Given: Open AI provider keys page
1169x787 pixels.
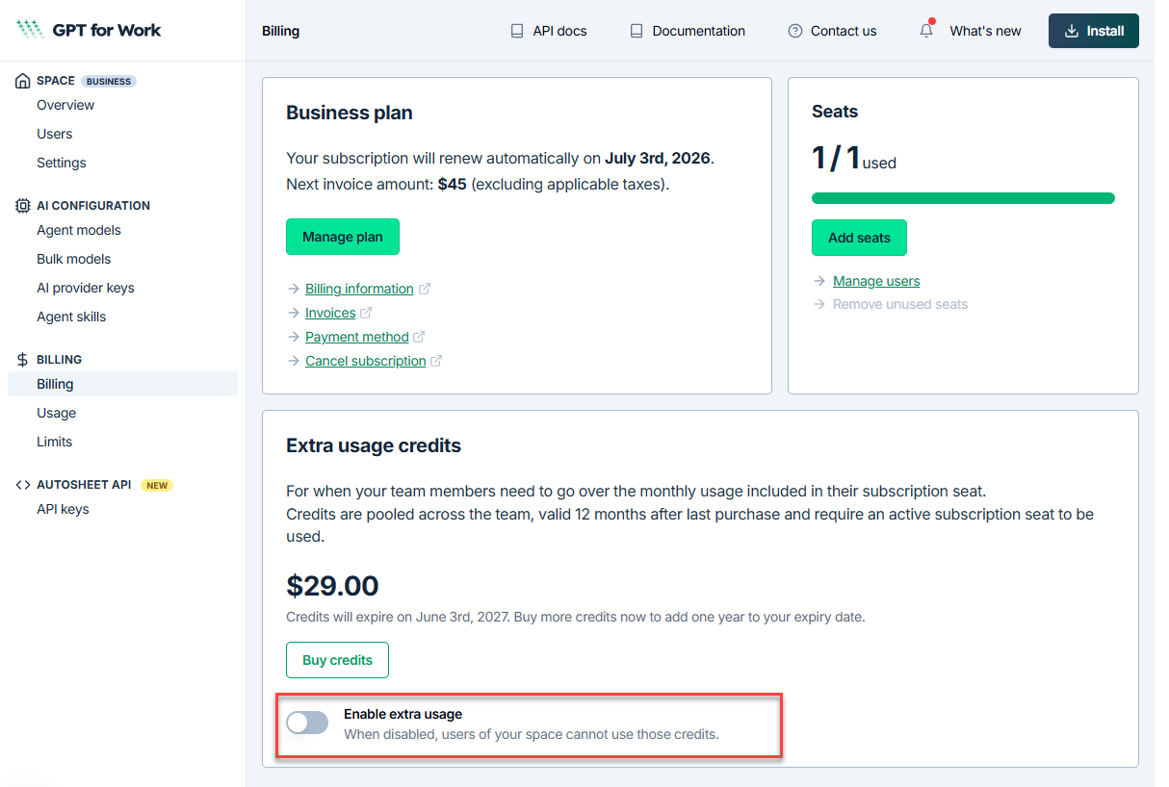Looking at the screenshot, I should 86,288.
